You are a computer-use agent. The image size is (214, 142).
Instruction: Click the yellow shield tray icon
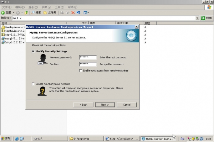[193, 139]
